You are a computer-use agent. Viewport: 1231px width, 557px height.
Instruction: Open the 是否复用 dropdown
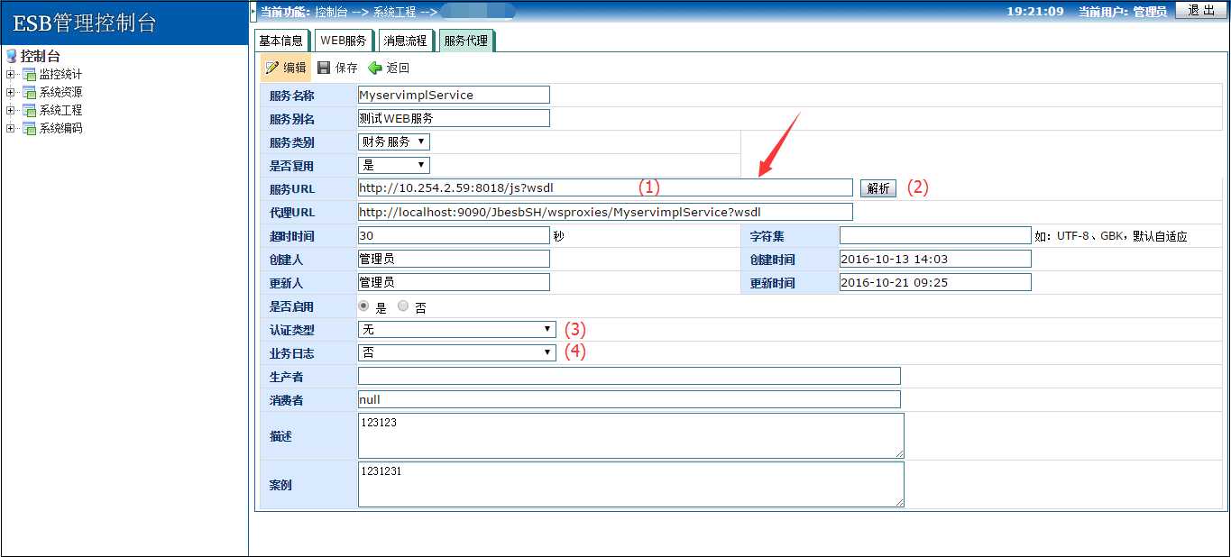(x=394, y=165)
